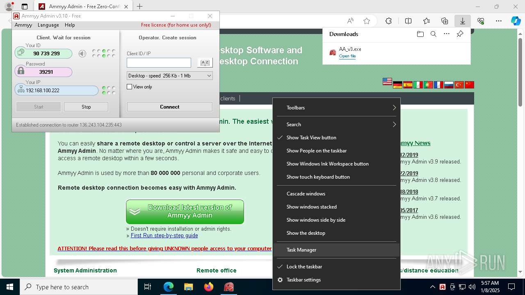Toggle Show Task View button option
This screenshot has height=295, width=525.
pyautogui.click(x=336, y=138)
